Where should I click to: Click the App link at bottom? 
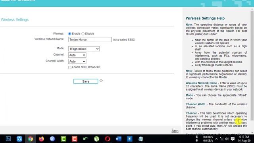pos(175,131)
